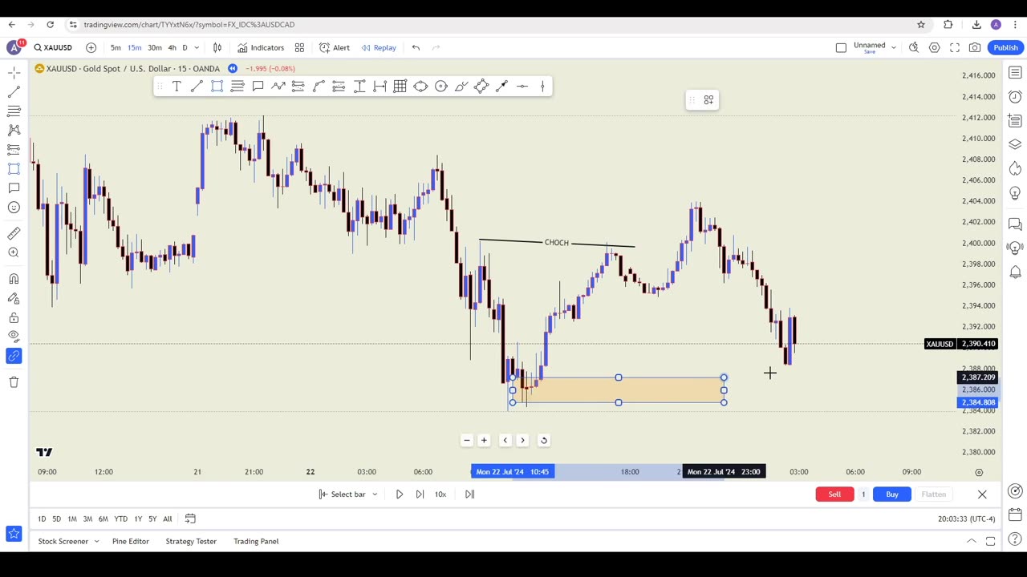Open the Strategy Tester tab

point(191,541)
